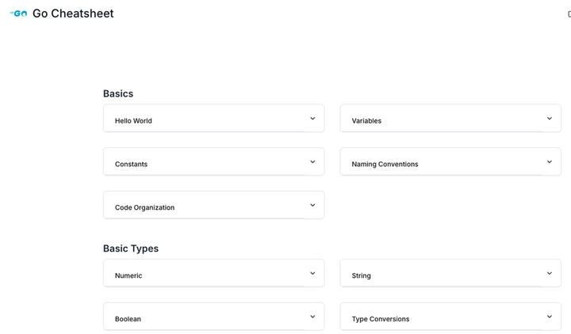Open Constants section via its down arrow
This screenshot has width=571, height=334.
[312, 161]
